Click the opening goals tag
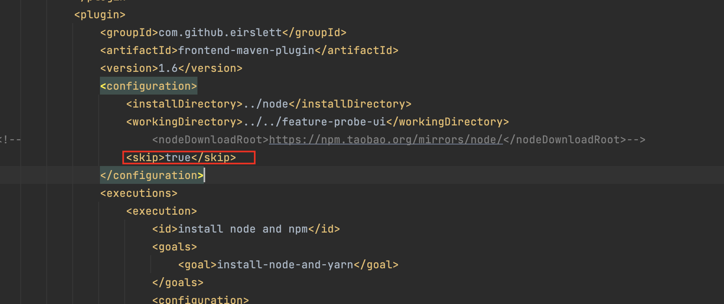The width and height of the screenshot is (724, 304). (x=174, y=247)
